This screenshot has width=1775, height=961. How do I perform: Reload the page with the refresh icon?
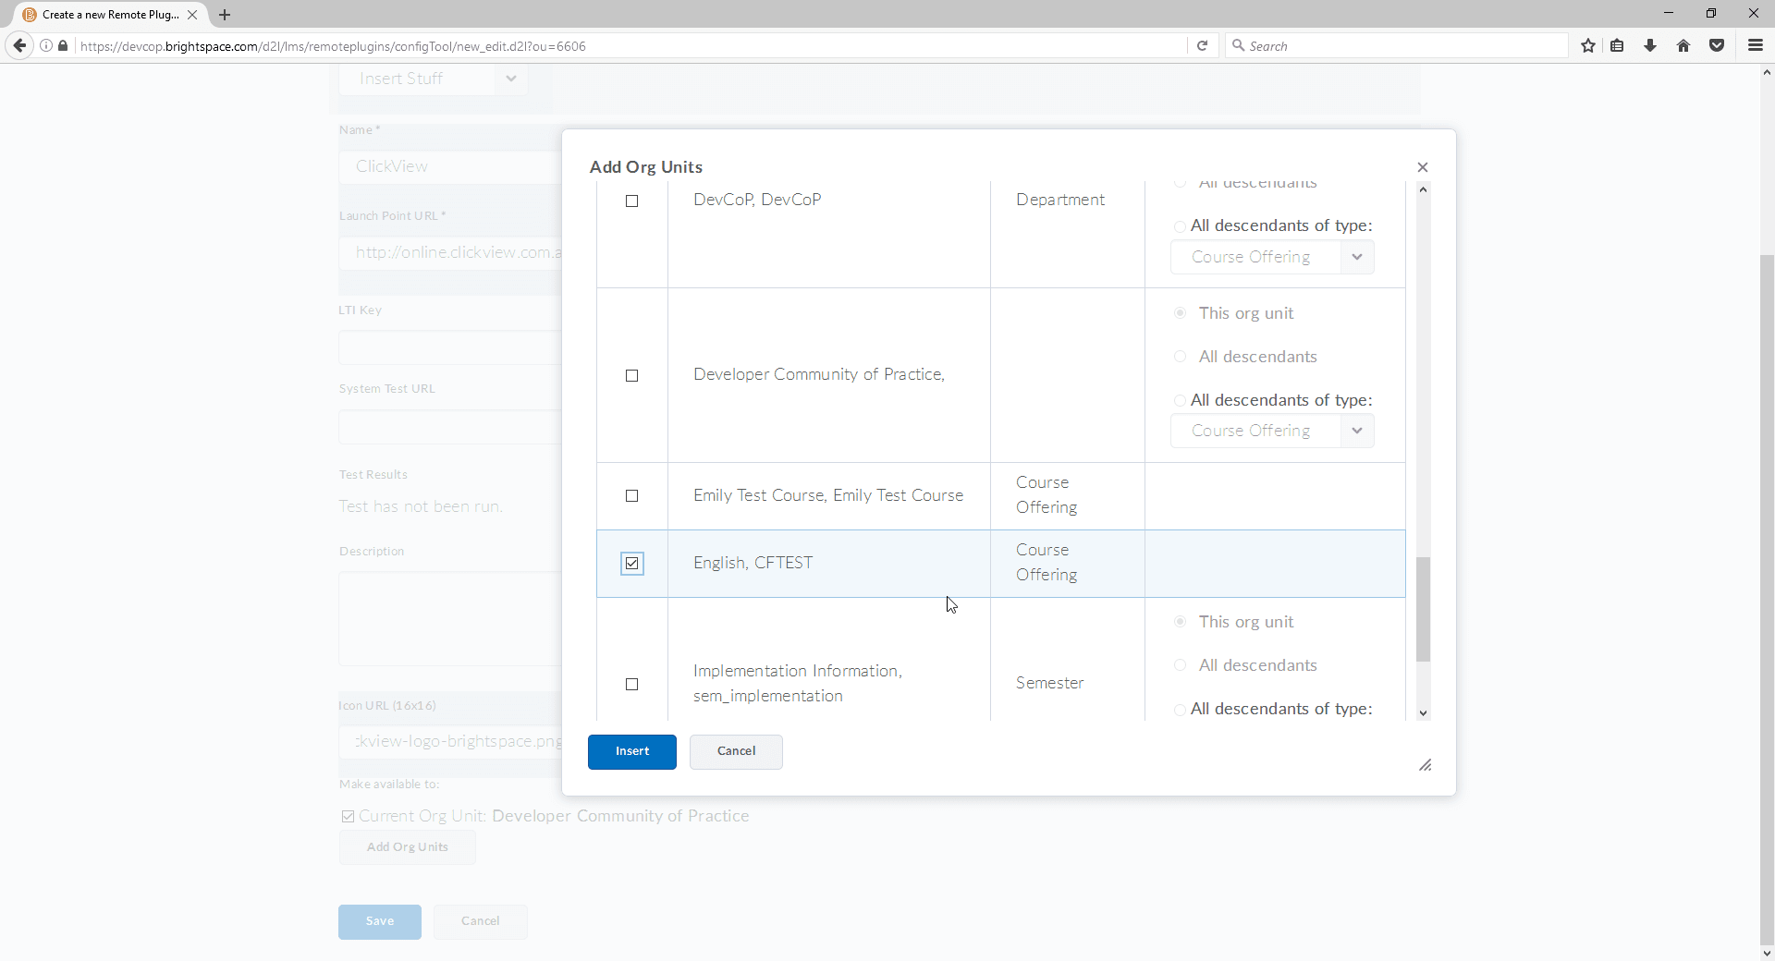click(x=1202, y=45)
